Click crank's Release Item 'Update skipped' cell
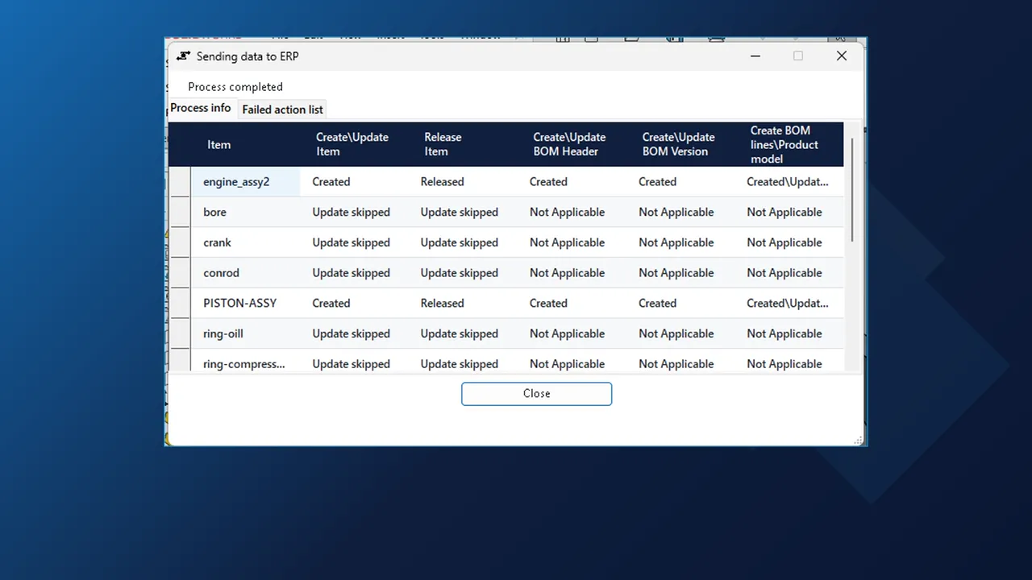Screen dimensions: 1032x580 click(x=463, y=242)
